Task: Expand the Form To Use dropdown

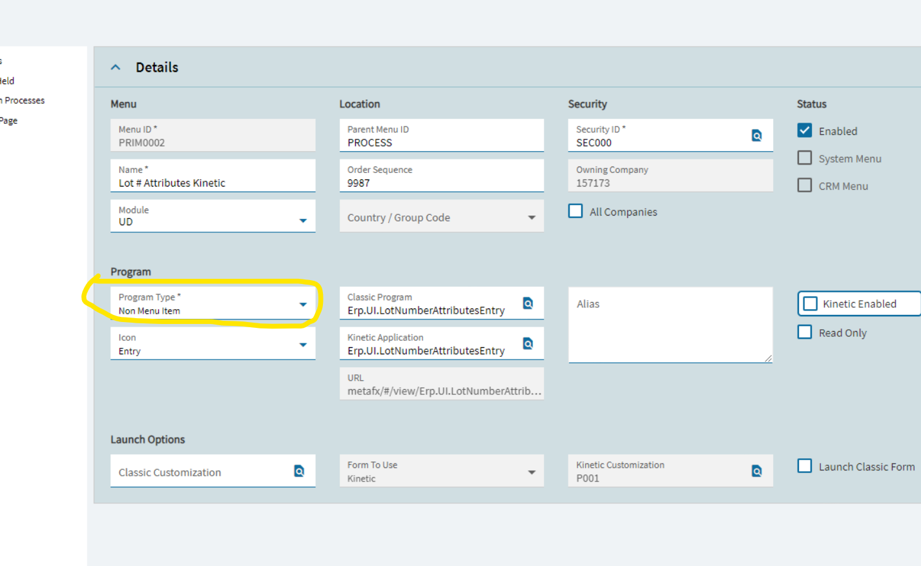Action: point(532,472)
